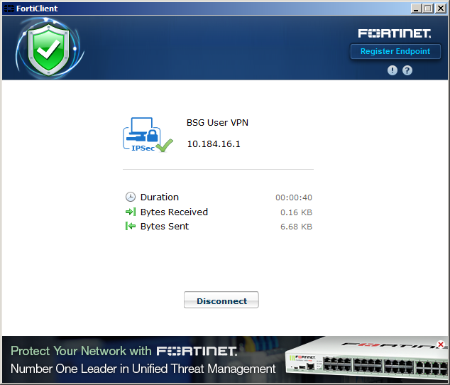Image resolution: width=450 pixels, height=385 pixels.
Task: Click the Duration clock icon
Action: click(x=131, y=197)
